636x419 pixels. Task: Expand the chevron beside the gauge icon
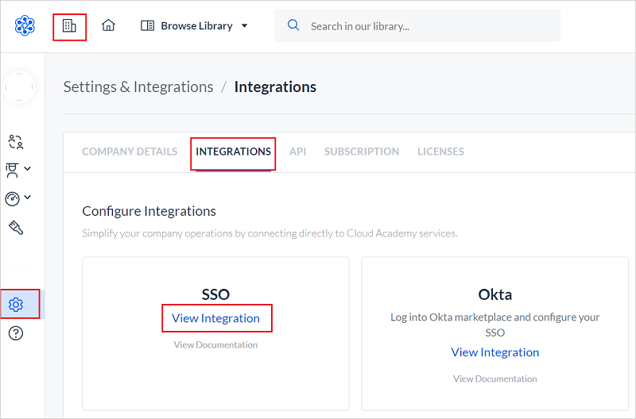point(28,197)
